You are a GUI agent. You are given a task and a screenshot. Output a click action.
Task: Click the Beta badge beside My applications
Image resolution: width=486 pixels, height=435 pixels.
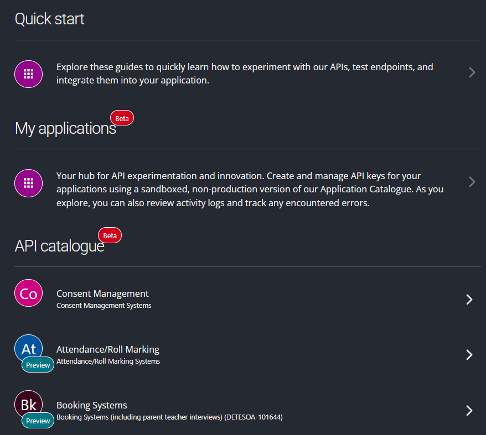[x=122, y=118]
